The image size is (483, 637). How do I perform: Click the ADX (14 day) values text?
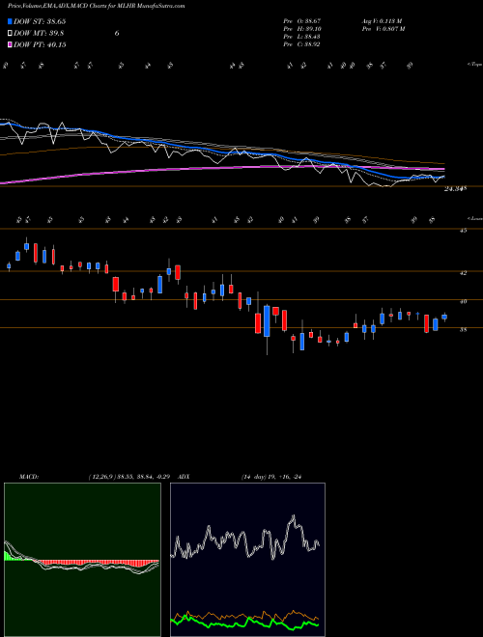271,477
